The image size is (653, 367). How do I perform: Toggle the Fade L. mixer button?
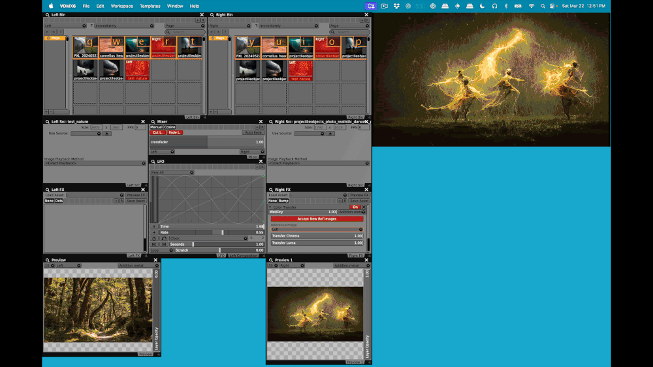174,132
